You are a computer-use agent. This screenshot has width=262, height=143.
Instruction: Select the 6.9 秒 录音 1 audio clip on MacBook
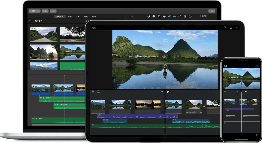pyautogui.click(x=62, y=99)
